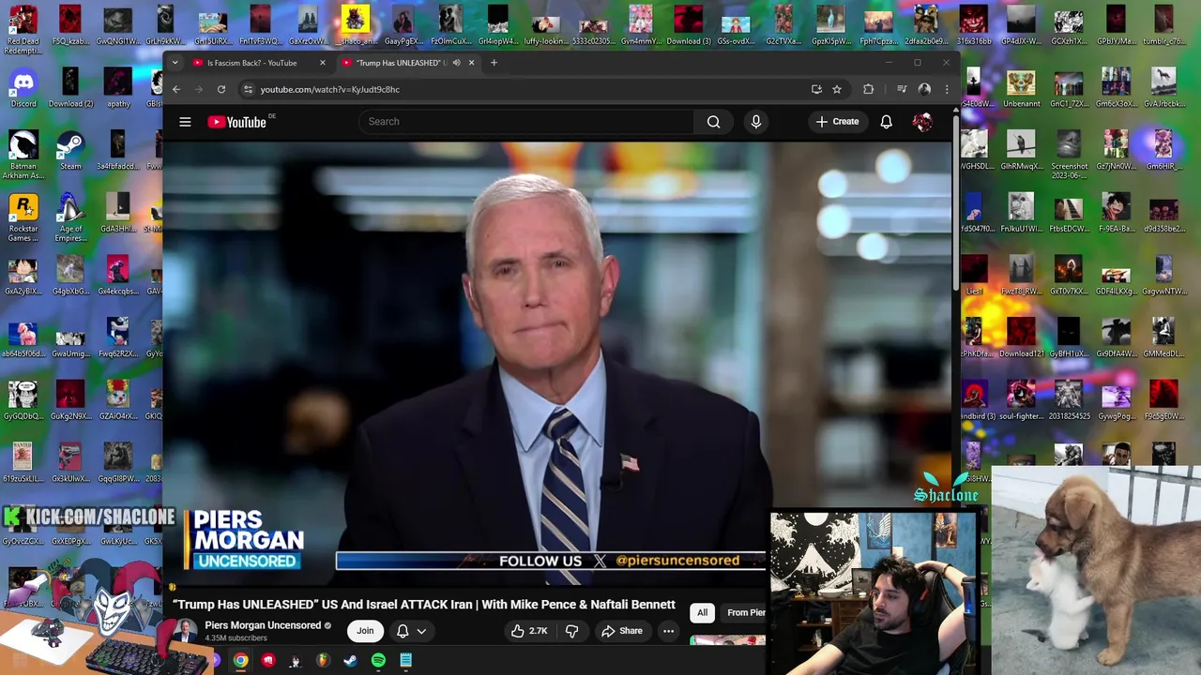Join the Piers Morgan Uncensored channel
This screenshot has width=1201, height=675.
pyautogui.click(x=365, y=631)
